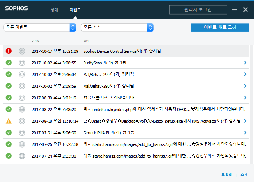Viewport: 254px width, 183px height.
Task: Click the device control icon in 10:21:09 row
Action: pyautogui.click(x=22, y=51)
